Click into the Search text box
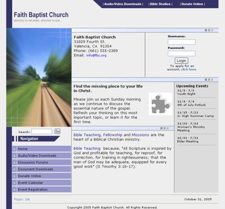The width and height of the screenshot is (225, 209). pyautogui.click(x=42, y=131)
